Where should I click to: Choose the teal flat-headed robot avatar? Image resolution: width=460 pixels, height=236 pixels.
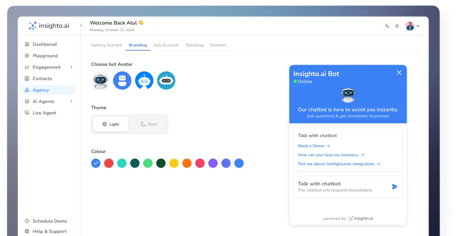click(x=167, y=81)
